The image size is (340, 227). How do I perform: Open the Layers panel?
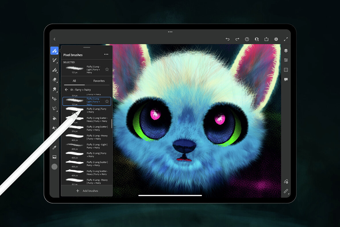[286, 50]
